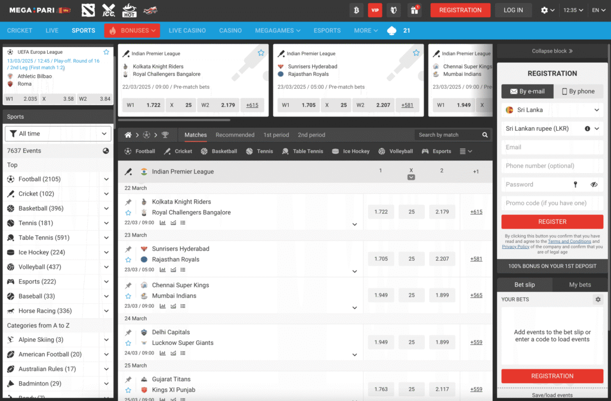Open the Terms and Conditions link
This screenshot has height=401, width=611.
(569, 241)
